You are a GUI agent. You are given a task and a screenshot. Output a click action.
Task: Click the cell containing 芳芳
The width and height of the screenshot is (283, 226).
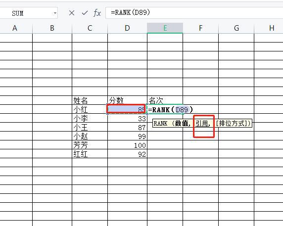pos(90,145)
